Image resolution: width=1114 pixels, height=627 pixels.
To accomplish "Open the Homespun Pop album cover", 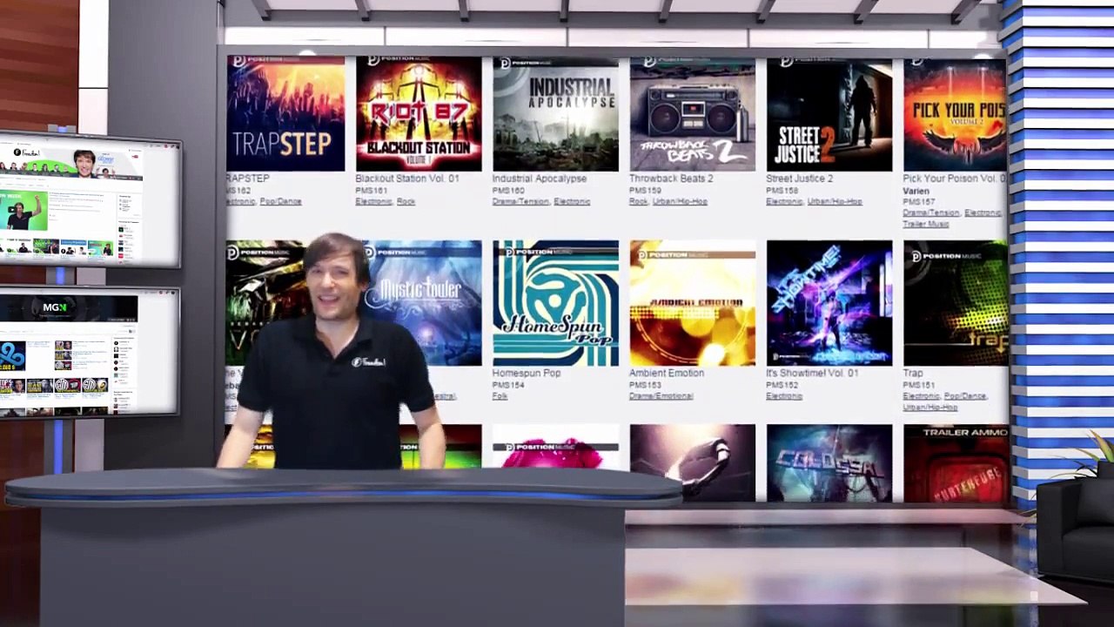I will click(555, 303).
